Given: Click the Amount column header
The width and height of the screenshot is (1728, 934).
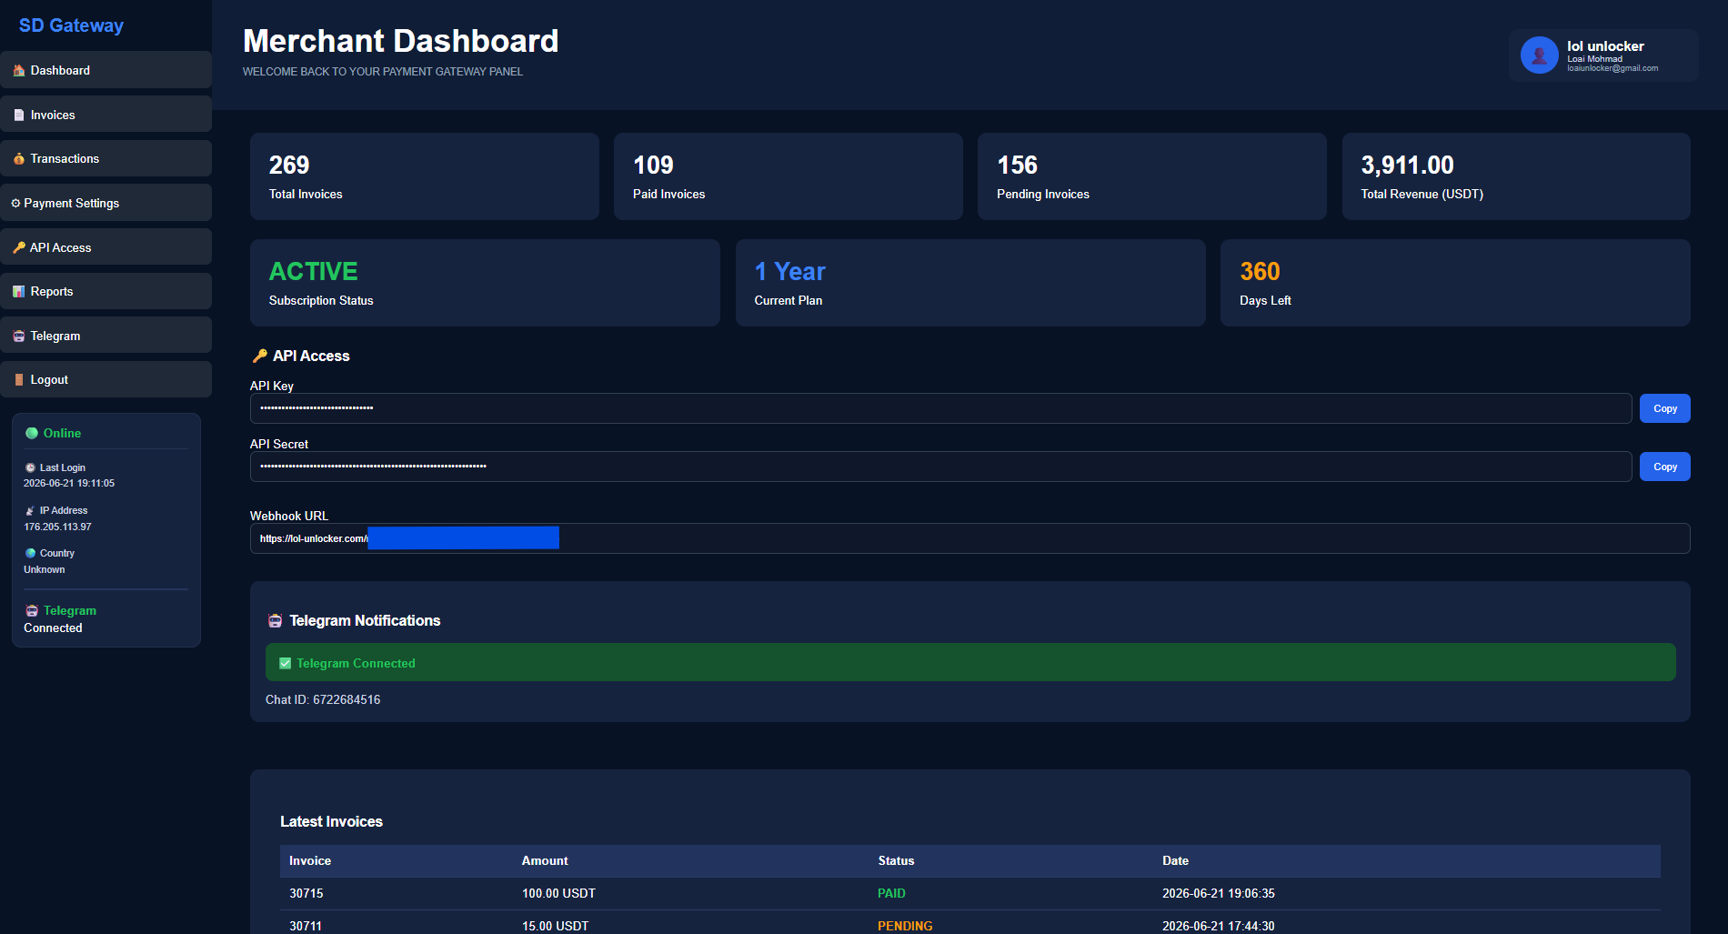Looking at the screenshot, I should point(545,860).
